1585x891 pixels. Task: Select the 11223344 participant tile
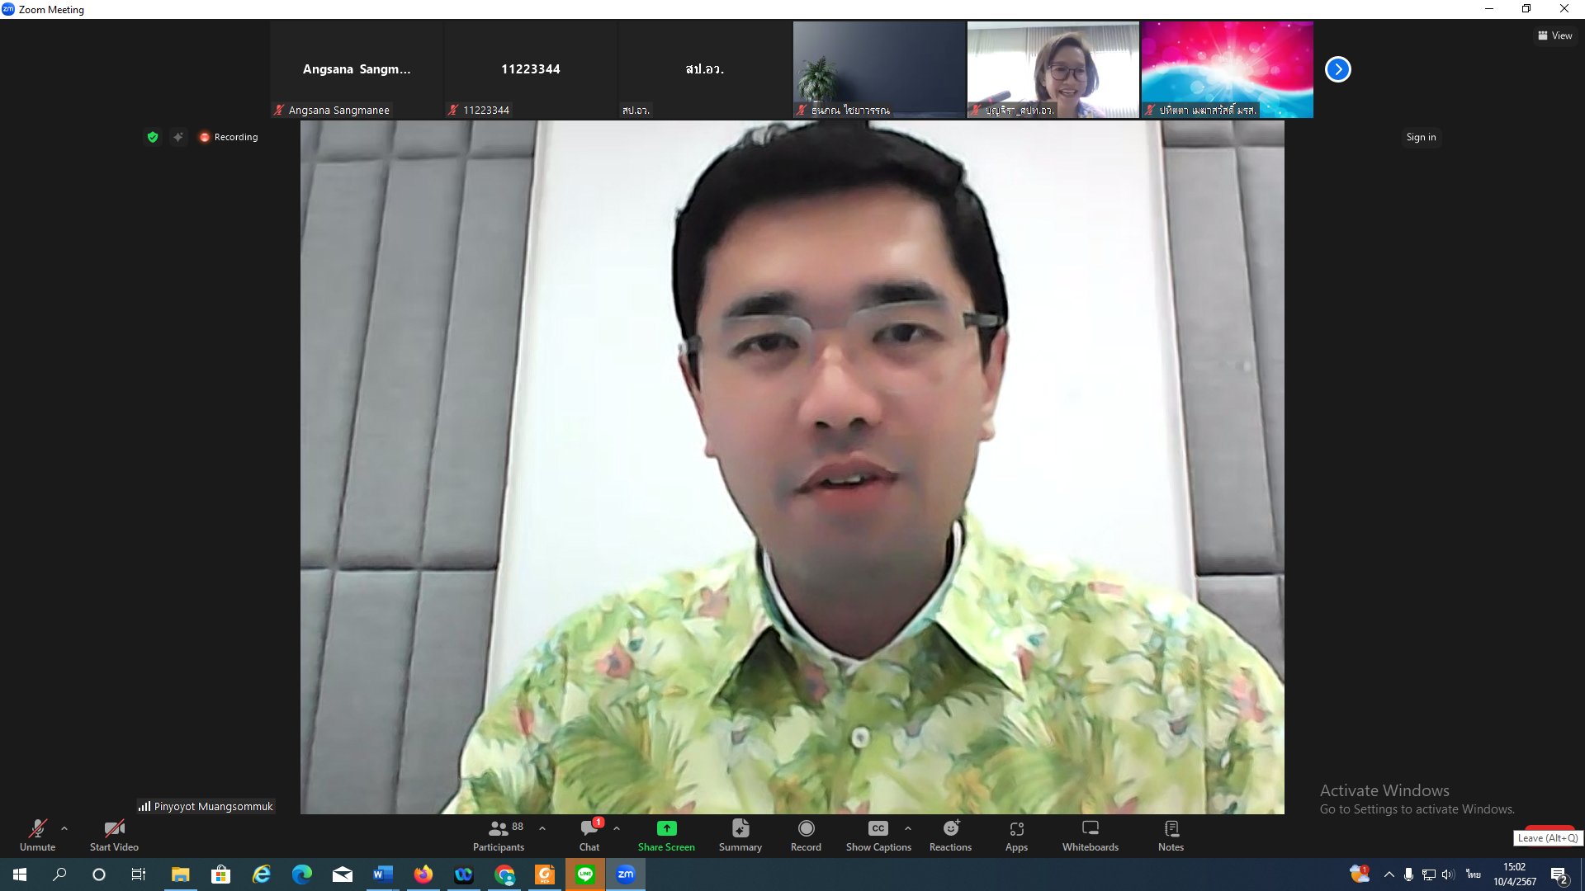(531, 69)
